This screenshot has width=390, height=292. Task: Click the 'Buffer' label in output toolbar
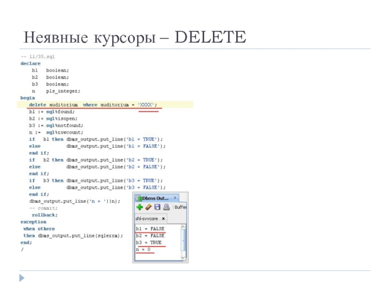click(x=180, y=207)
